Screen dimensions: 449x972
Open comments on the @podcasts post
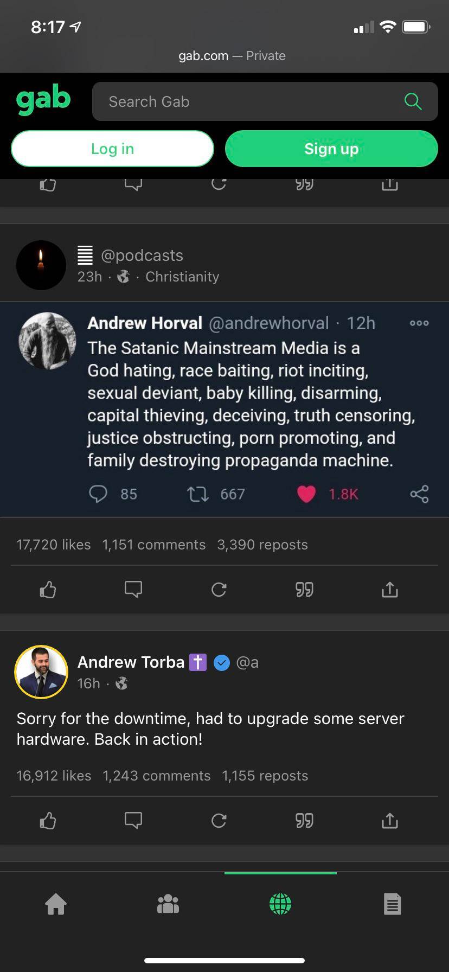coord(133,590)
